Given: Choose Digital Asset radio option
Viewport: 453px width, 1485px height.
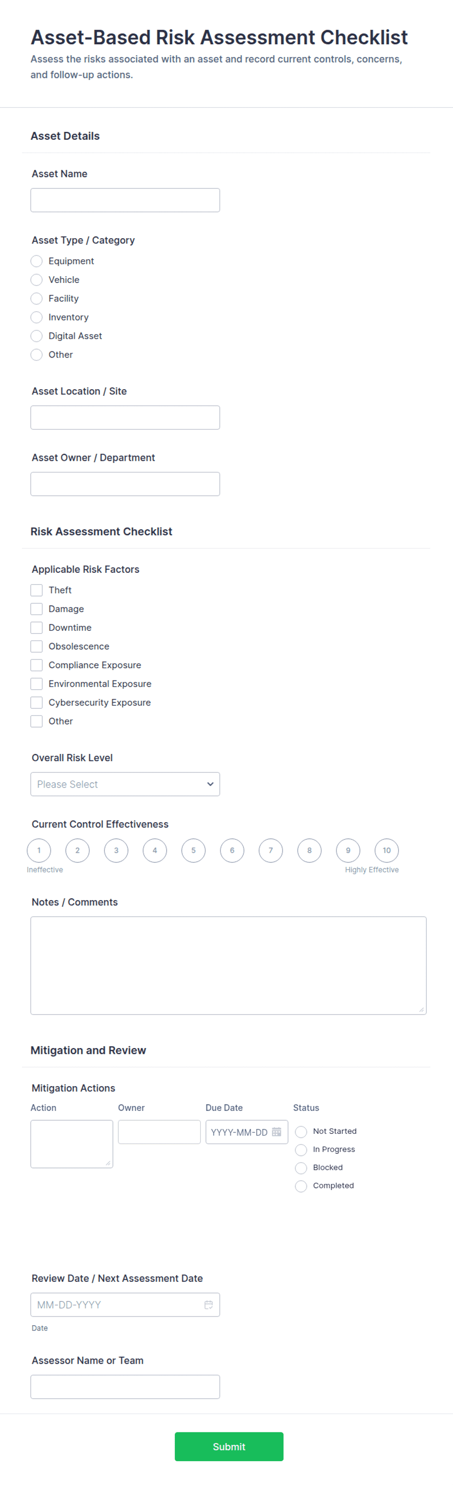Looking at the screenshot, I should point(37,336).
